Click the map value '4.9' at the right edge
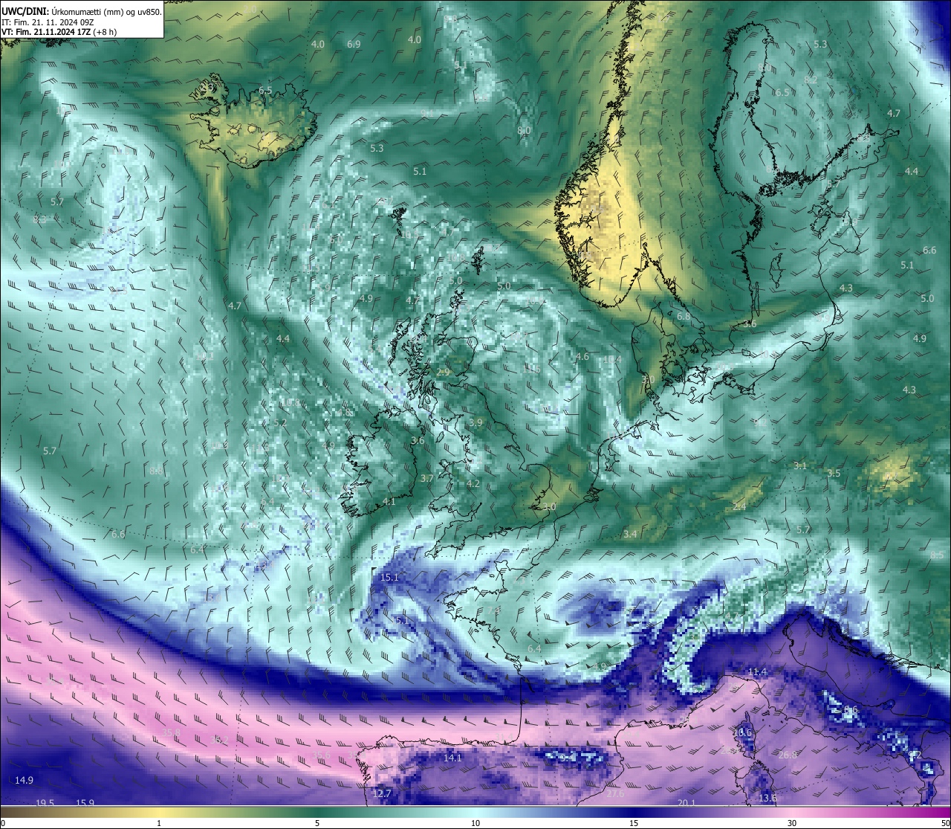The image size is (951, 829). (920, 338)
